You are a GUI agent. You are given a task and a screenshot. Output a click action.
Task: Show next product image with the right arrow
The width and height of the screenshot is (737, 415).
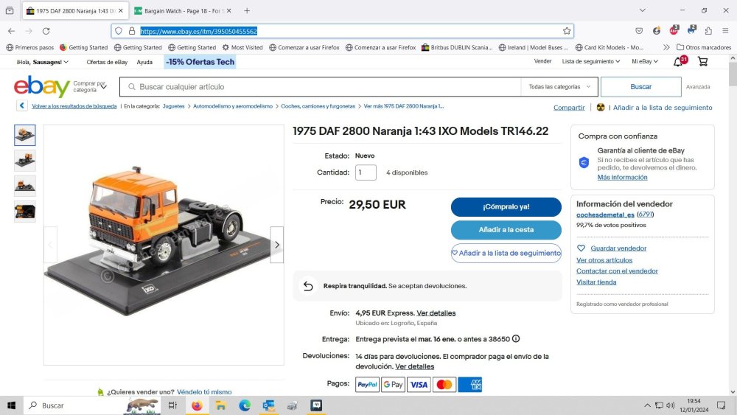pyautogui.click(x=277, y=245)
